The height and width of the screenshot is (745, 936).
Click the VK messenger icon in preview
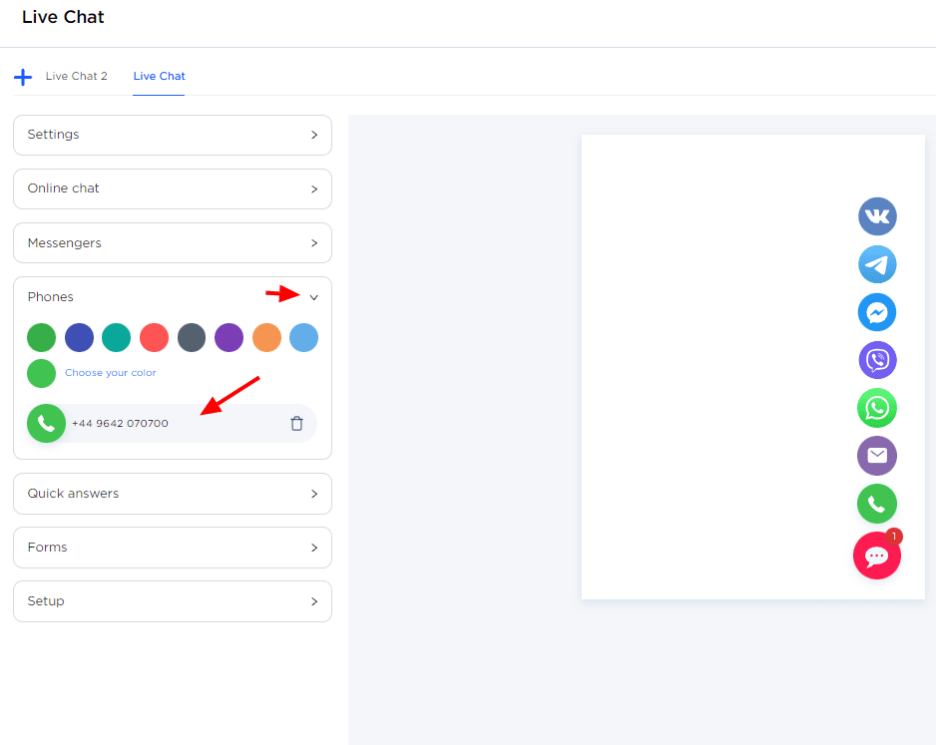[x=877, y=216]
